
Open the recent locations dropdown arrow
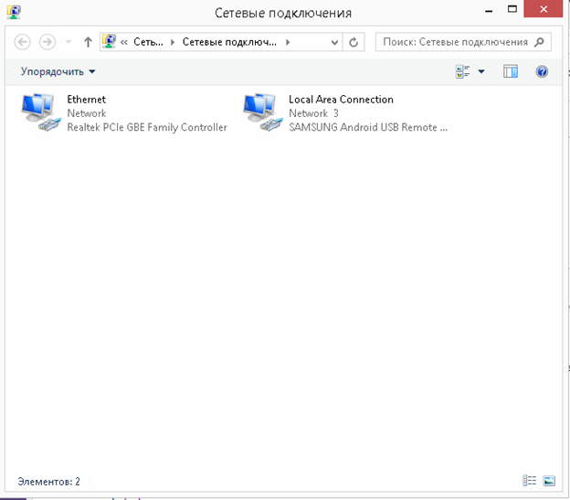pos(69,42)
